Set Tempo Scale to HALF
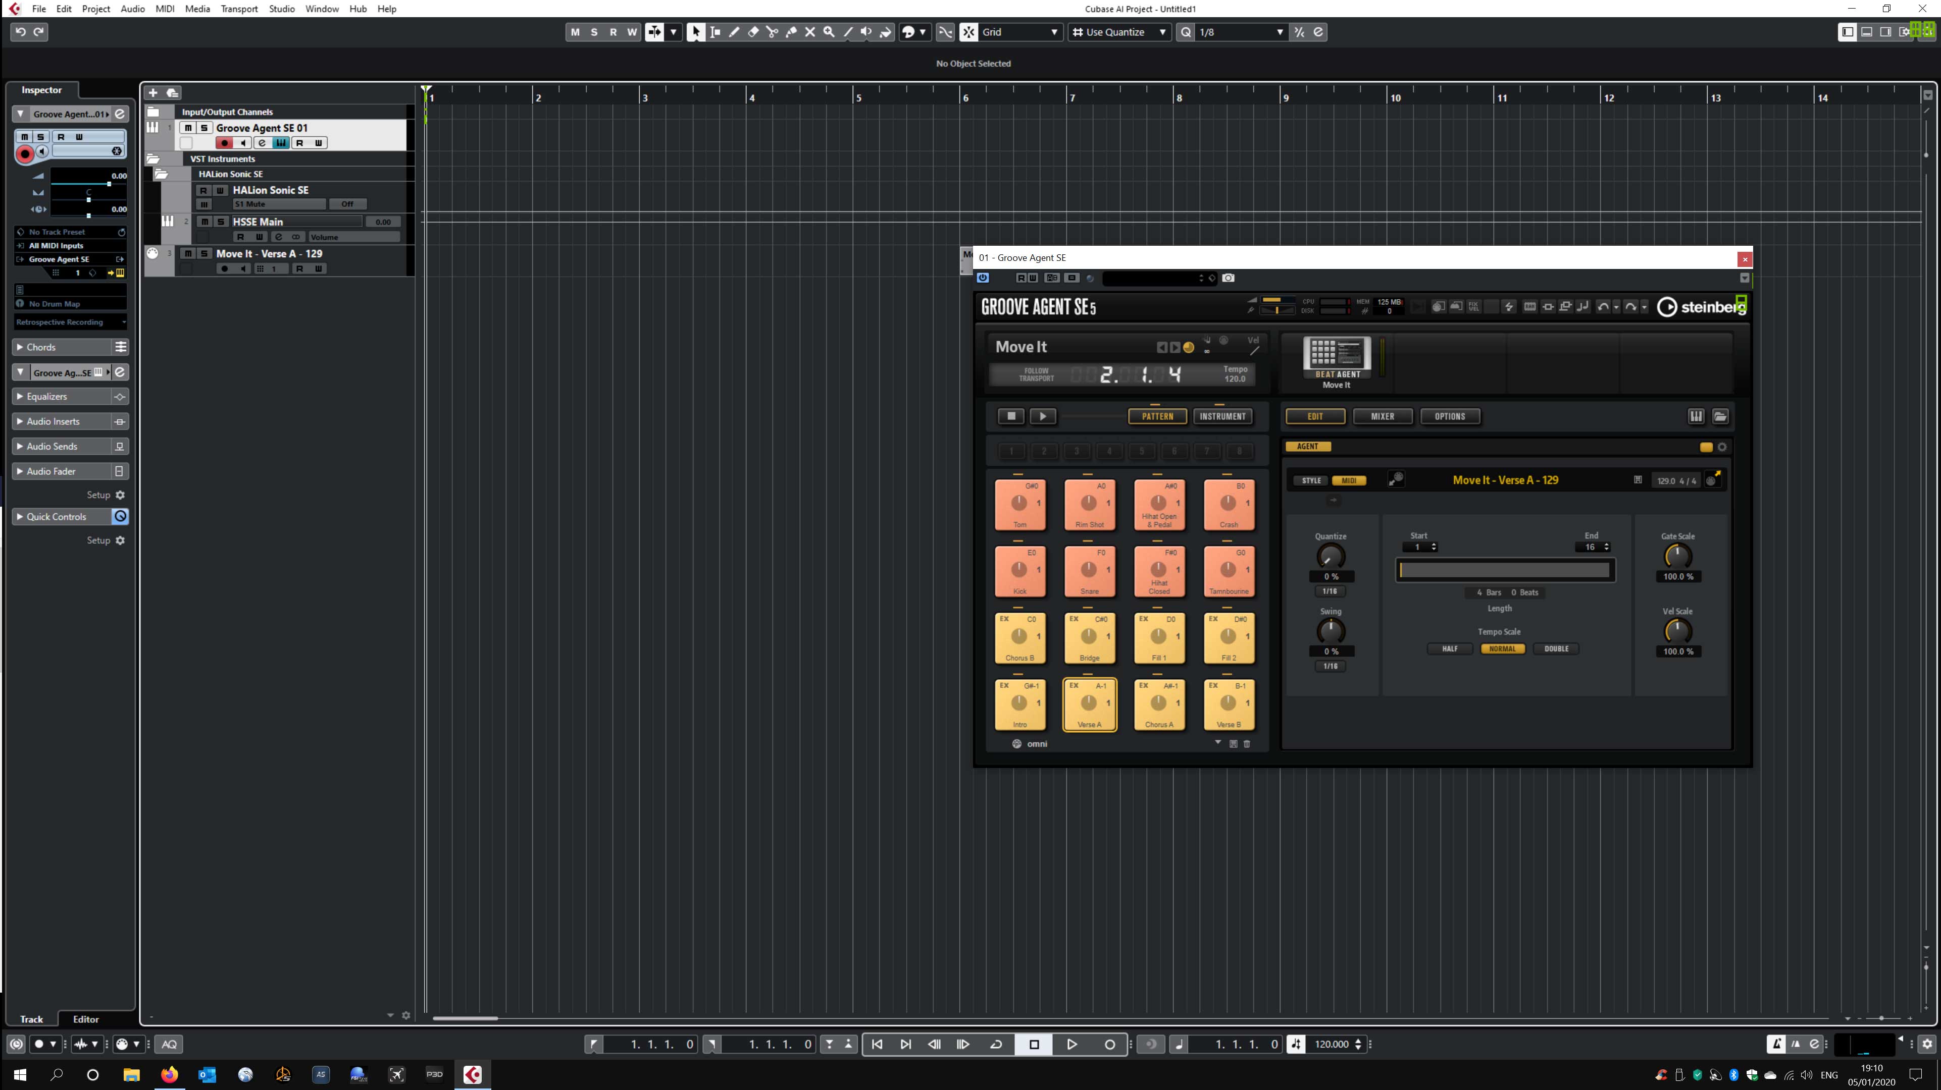Screen dimensions: 1941x1090 (x=1449, y=648)
